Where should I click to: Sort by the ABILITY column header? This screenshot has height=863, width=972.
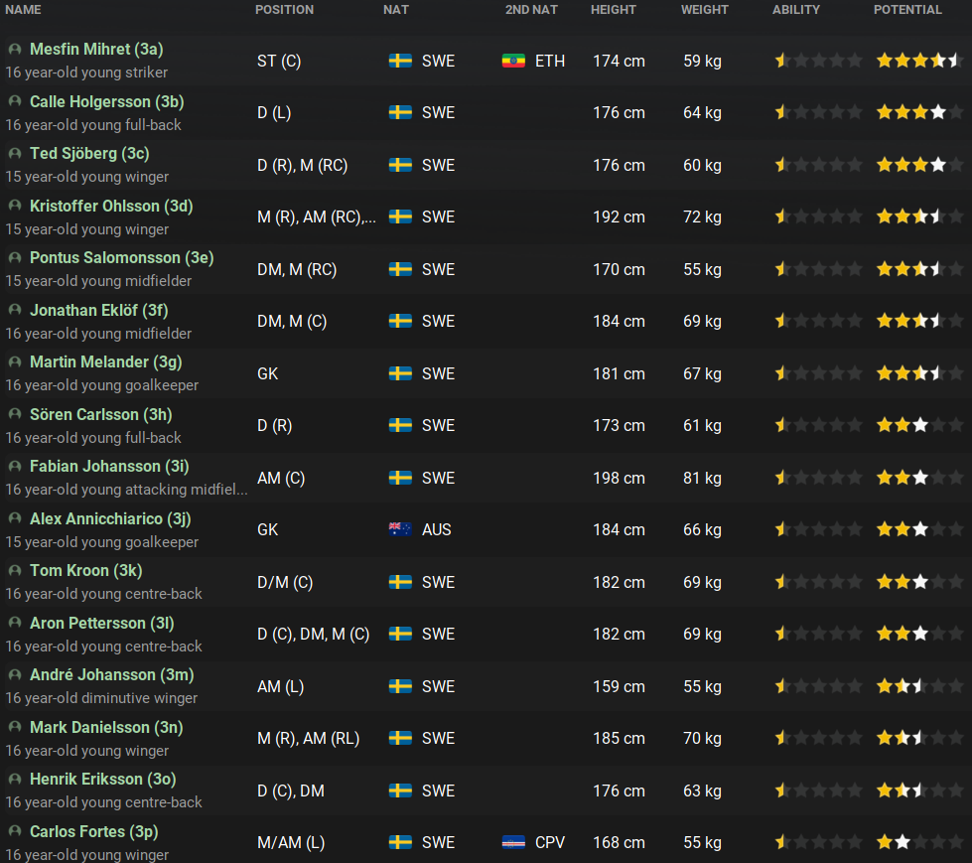(796, 10)
